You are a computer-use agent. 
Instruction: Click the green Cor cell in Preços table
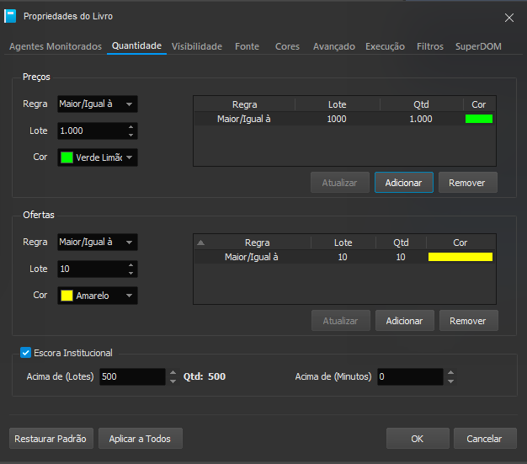479,119
